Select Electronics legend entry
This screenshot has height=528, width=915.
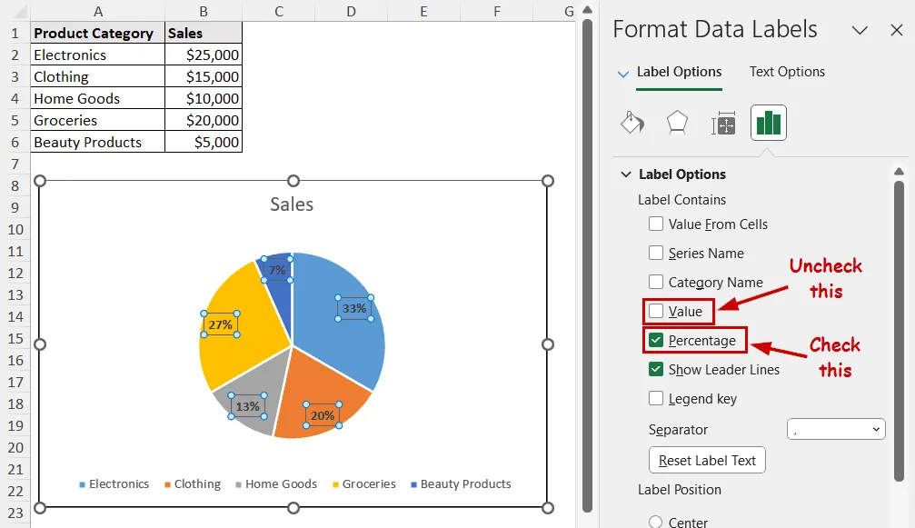(x=114, y=483)
